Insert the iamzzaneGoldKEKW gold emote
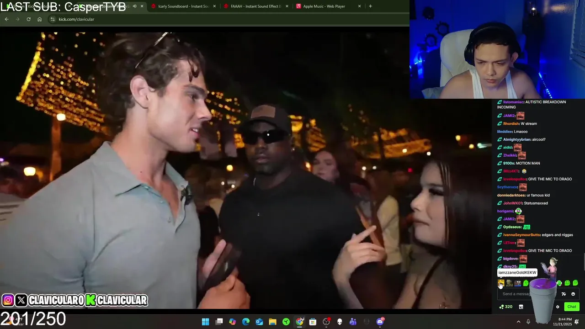The height and width of the screenshot is (329, 585). coord(501,283)
